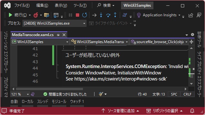Close the MediaTranscode.xaml.cs tab
This screenshot has width=205, height=115.
tap(64, 35)
